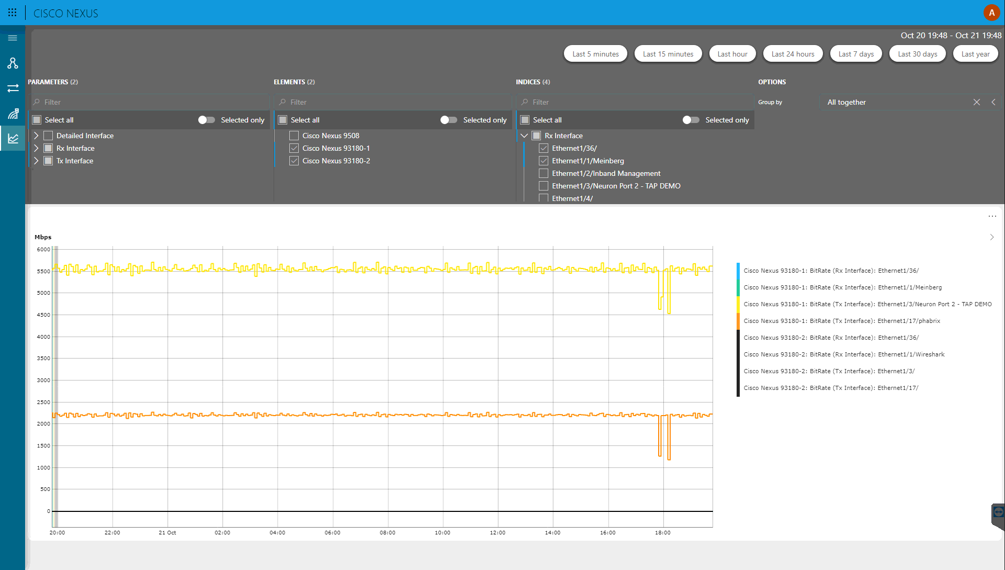Image resolution: width=1005 pixels, height=570 pixels.
Task: Toggle Elements Selected only switch
Action: pos(448,120)
